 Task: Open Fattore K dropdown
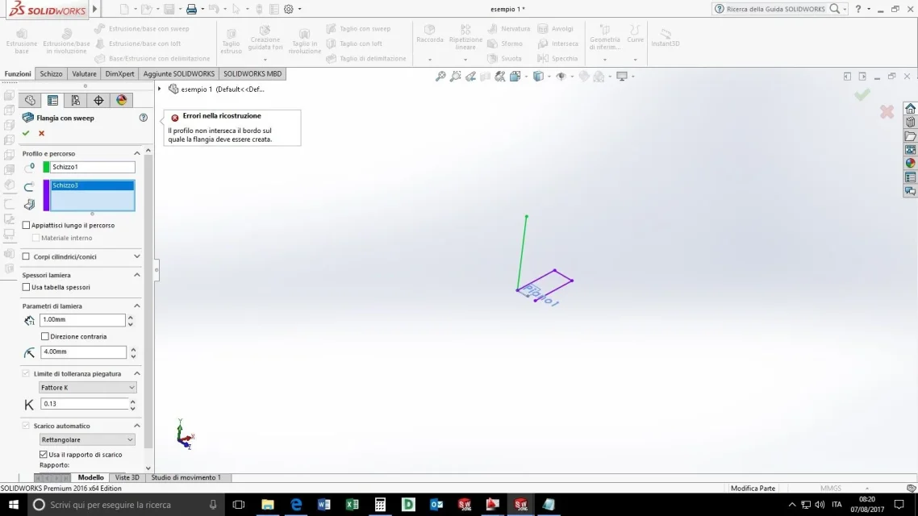(x=87, y=387)
